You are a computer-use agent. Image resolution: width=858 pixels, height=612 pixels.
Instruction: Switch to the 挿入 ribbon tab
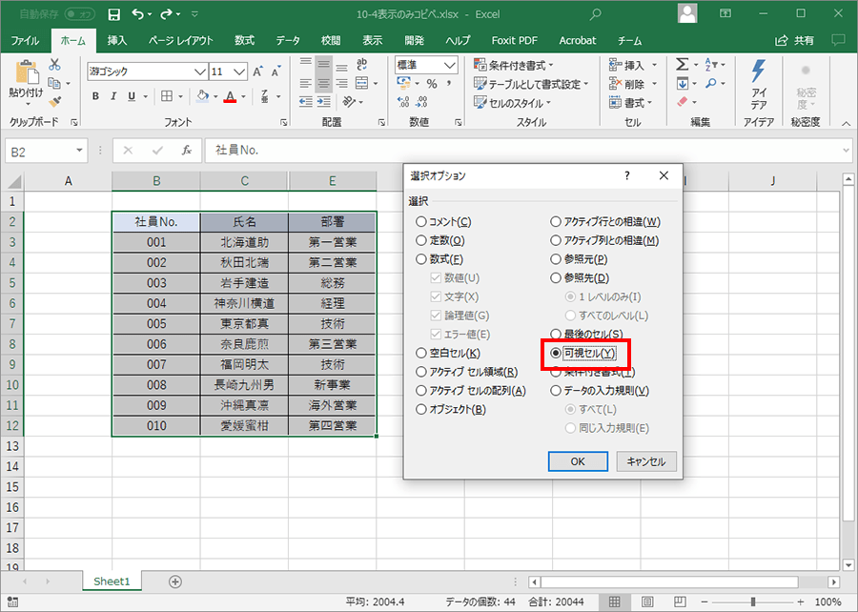point(117,41)
